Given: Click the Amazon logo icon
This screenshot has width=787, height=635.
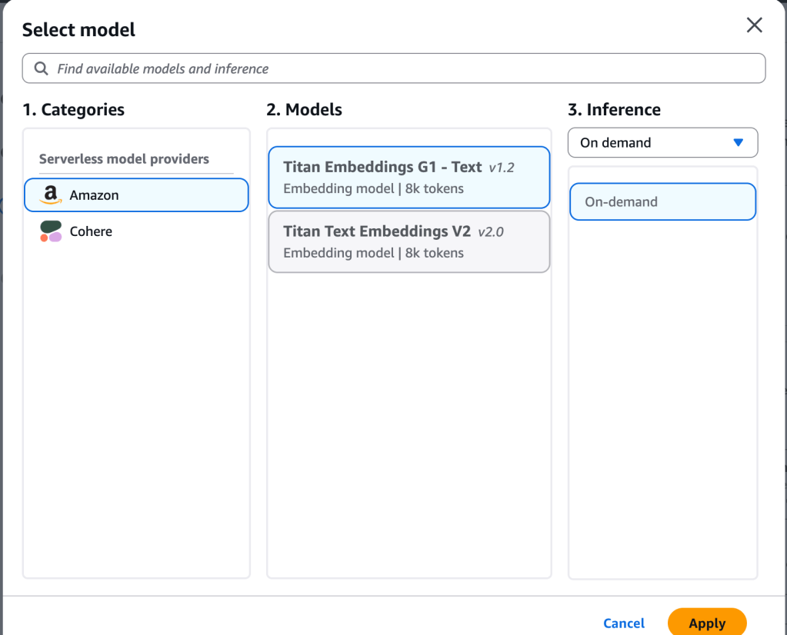Looking at the screenshot, I should [51, 195].
